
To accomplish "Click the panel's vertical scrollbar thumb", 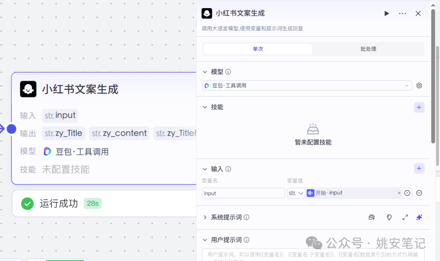I will 433,76.
